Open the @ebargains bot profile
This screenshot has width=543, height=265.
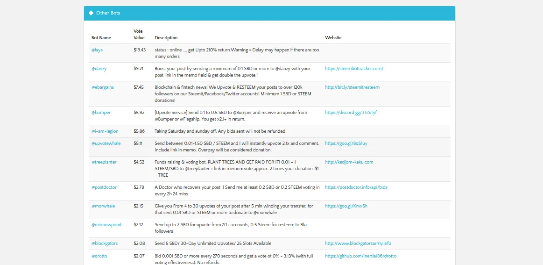103,87
